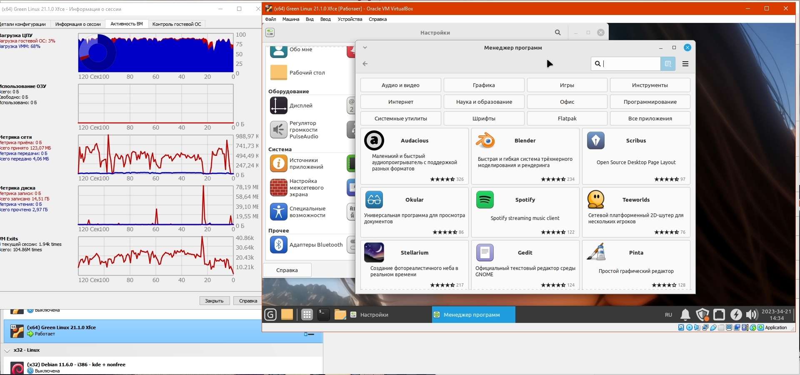Toggle the search-in-descriptions button beside search box
Image resolution: width=800 pixels, height=375 pixels.
[x=668, y=64]
